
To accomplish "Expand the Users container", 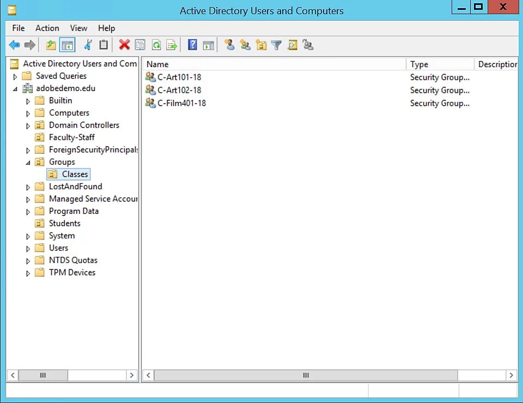I will click(28, 249).
